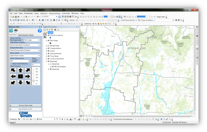Open the Select Storm Center dropdown

[x=25, y=56]
